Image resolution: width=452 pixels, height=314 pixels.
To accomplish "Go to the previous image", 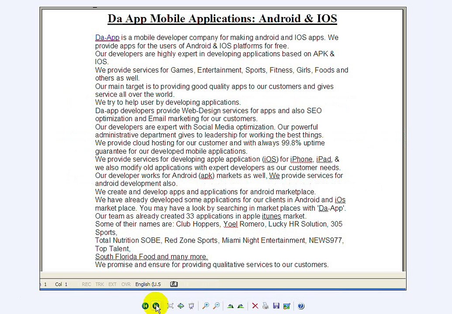I will point(145,306).
